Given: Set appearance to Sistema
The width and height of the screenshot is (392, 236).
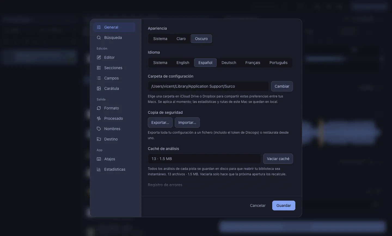Looking at the screenshot, I should click(x=160, y=39).
